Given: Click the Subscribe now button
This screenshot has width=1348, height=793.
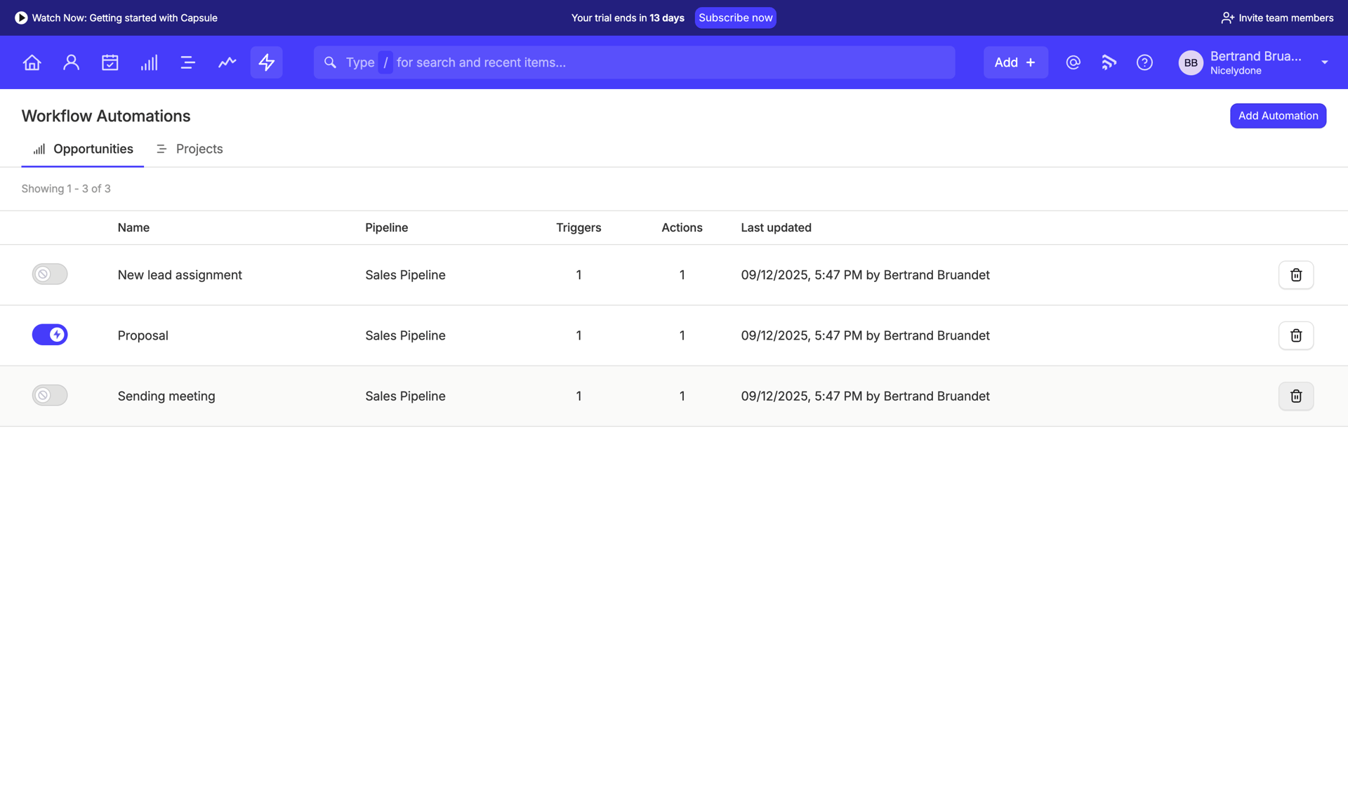Looking at the screenshot, I should (x=735, y=18).
